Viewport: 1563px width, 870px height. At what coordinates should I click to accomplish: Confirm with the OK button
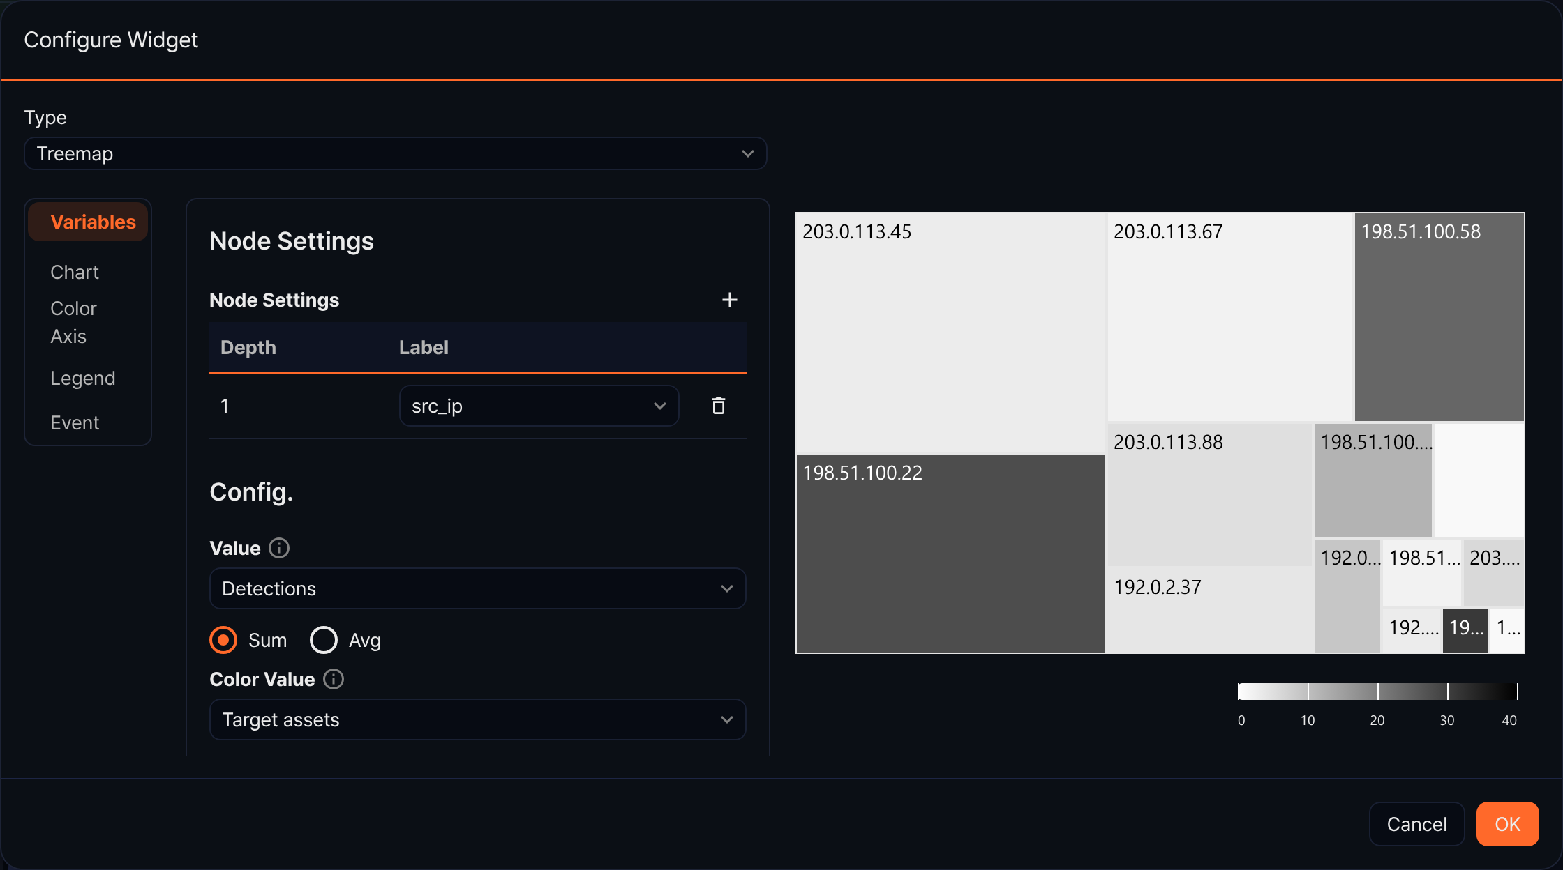1507,824
